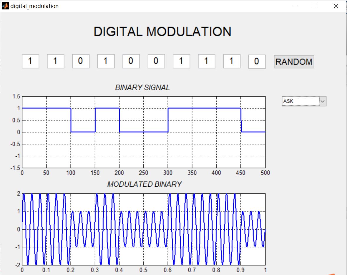Screen dimensions: 347x275
Task: Select the eighth bit input field
Action: [x=207, y=61]
